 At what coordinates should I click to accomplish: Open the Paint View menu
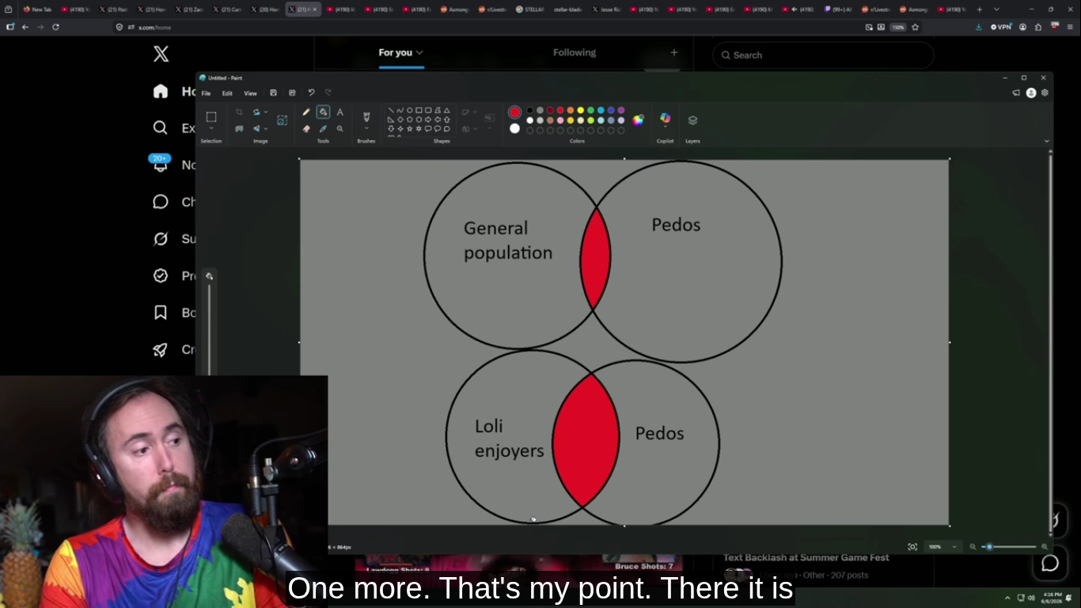click(x=250, y=93)
